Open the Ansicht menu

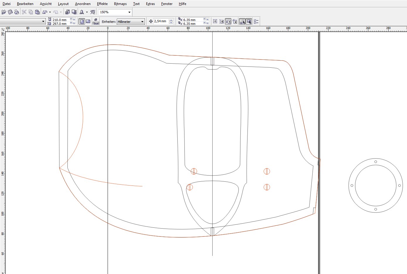(46, 4)
